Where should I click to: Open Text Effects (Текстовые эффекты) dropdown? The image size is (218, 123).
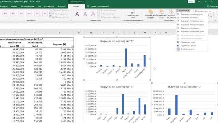click(110, 17)
